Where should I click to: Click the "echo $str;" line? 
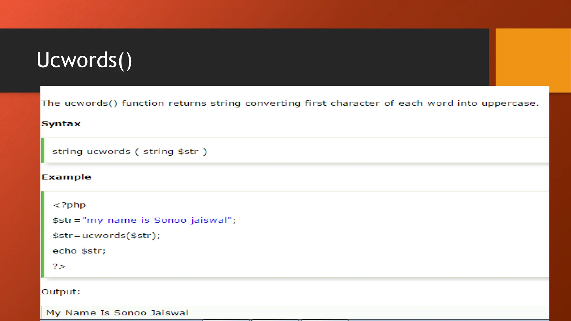pyautogui.click(x=79, y=251)
